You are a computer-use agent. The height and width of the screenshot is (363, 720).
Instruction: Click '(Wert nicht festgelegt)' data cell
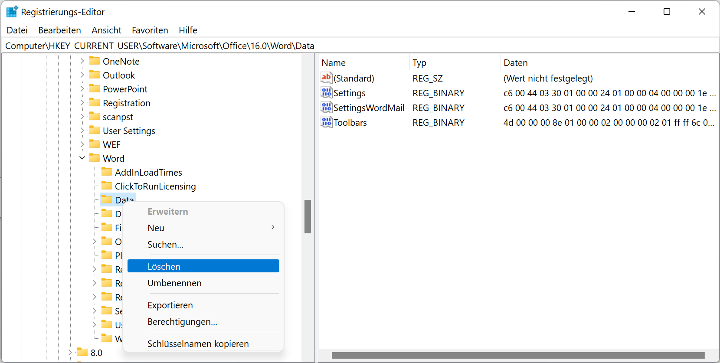pyautogui.click(x=548, y=78)
